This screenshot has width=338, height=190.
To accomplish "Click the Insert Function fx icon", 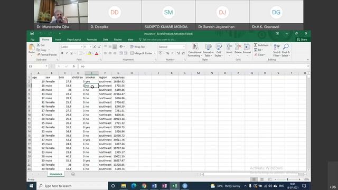I will 74,66.
